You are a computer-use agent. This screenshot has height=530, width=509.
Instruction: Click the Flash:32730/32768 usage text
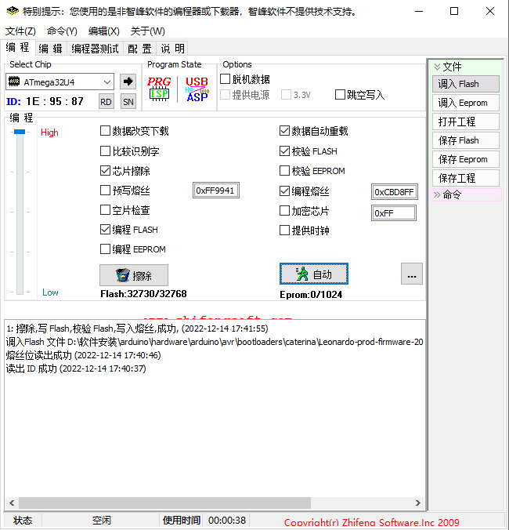pyautogui.click(x=143, y=294)
